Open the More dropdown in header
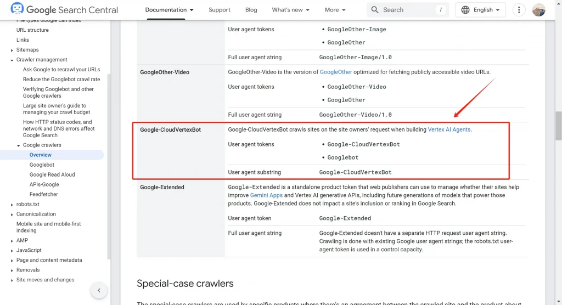 click(x=335, y=10)
